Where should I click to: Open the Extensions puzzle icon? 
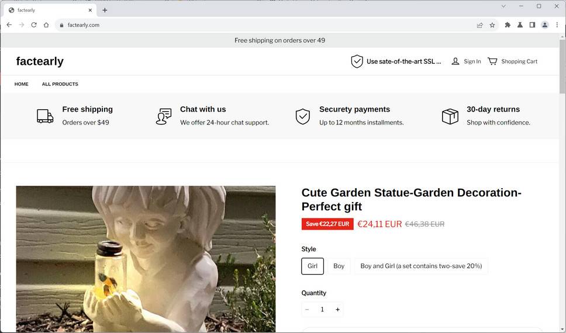point(508,25)
